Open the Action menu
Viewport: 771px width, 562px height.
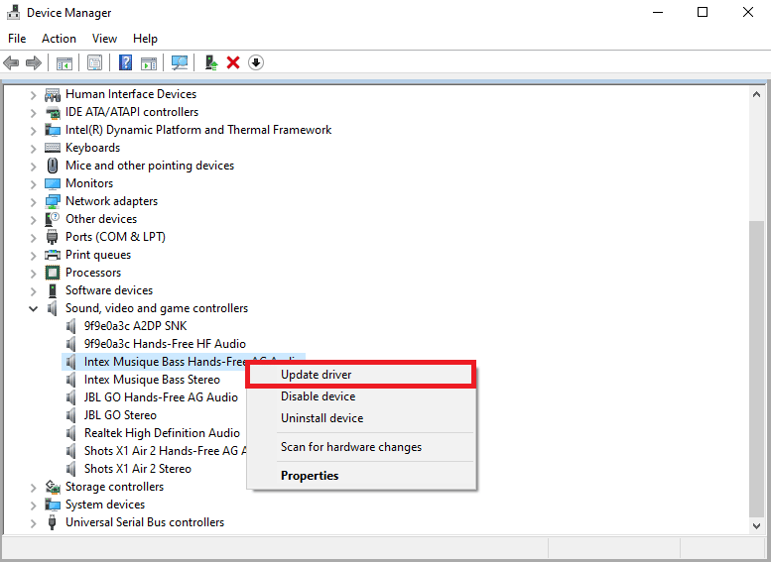59,39
